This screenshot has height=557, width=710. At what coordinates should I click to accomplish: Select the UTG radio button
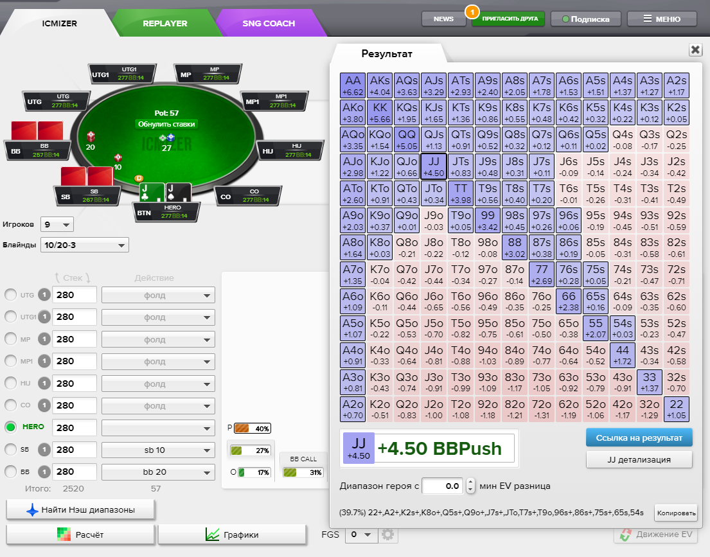coord(10,295)
